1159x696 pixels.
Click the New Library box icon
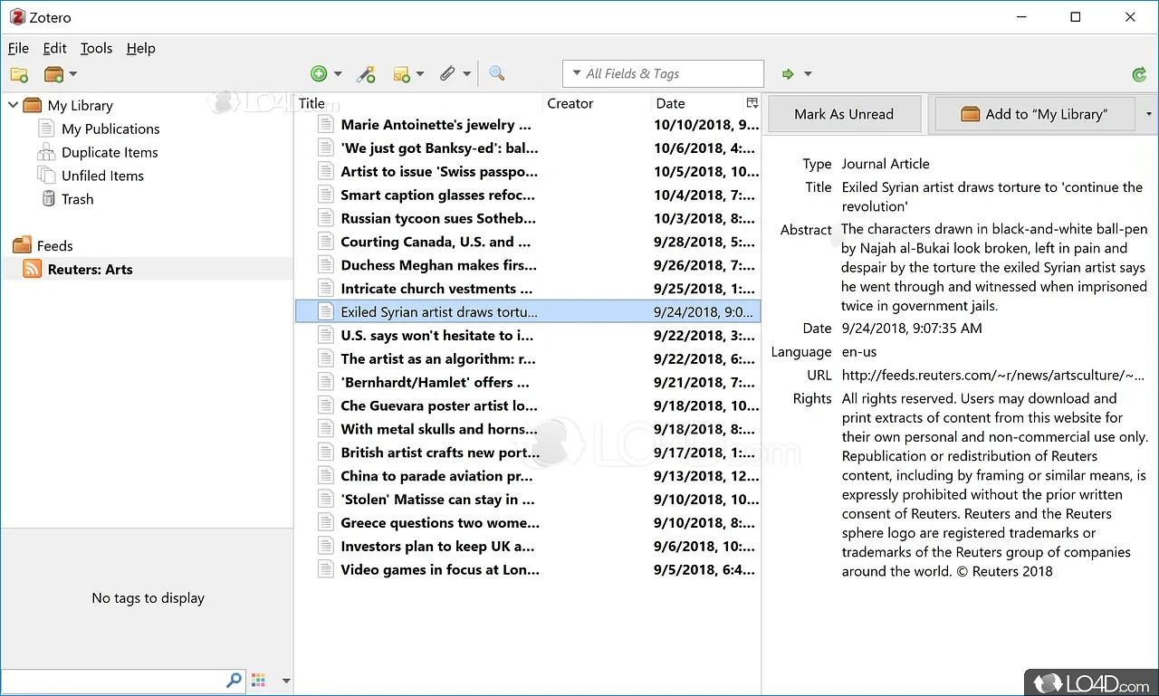(x=54, y=74)
